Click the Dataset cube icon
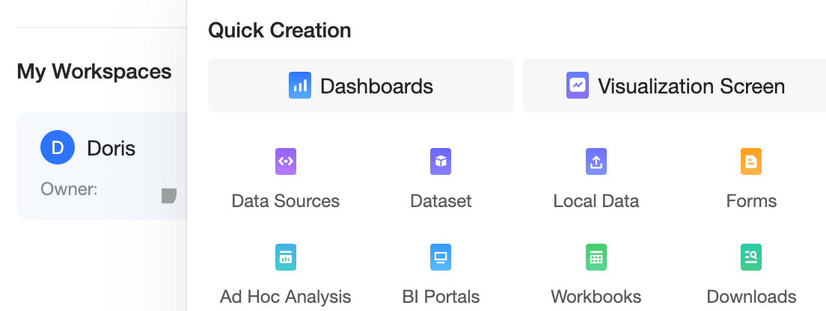This screenshot has width=826, height=311. [441, 161]
